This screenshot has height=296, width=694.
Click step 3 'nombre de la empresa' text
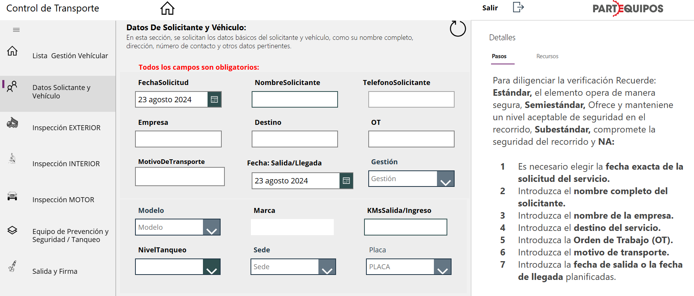[623, 216]
